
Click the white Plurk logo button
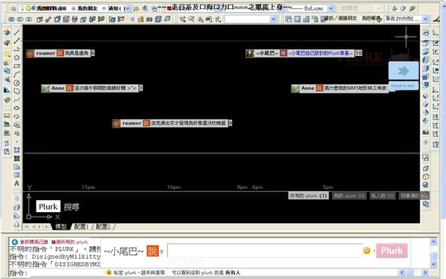(48, 206)
